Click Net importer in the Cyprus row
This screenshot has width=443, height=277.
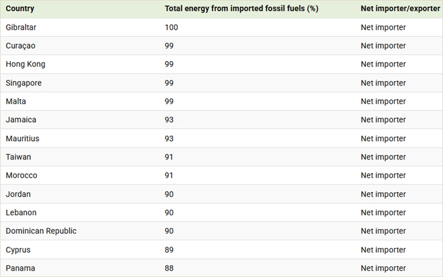(x=383, y=250)
